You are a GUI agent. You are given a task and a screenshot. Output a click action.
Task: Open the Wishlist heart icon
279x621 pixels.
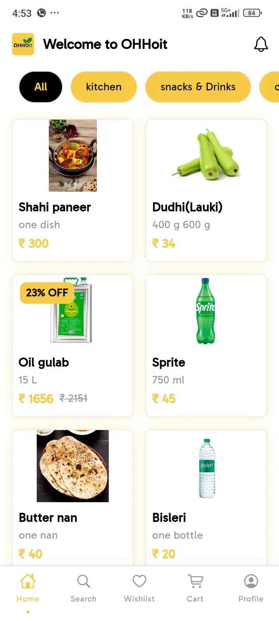pos(139,581)
